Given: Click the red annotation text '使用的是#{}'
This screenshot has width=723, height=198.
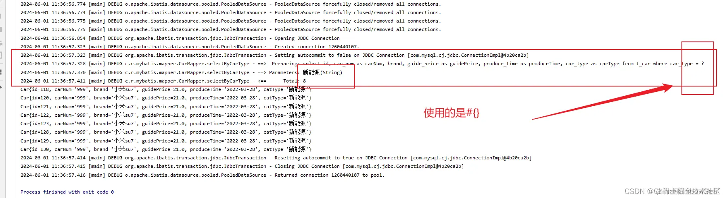Looking at the screenshot, I should tap(451, 113).
